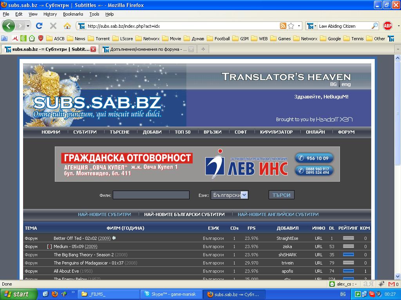Open the Tennis bookmarks folder
Screen dimensions: 401x300
click(x=354, y=39)
